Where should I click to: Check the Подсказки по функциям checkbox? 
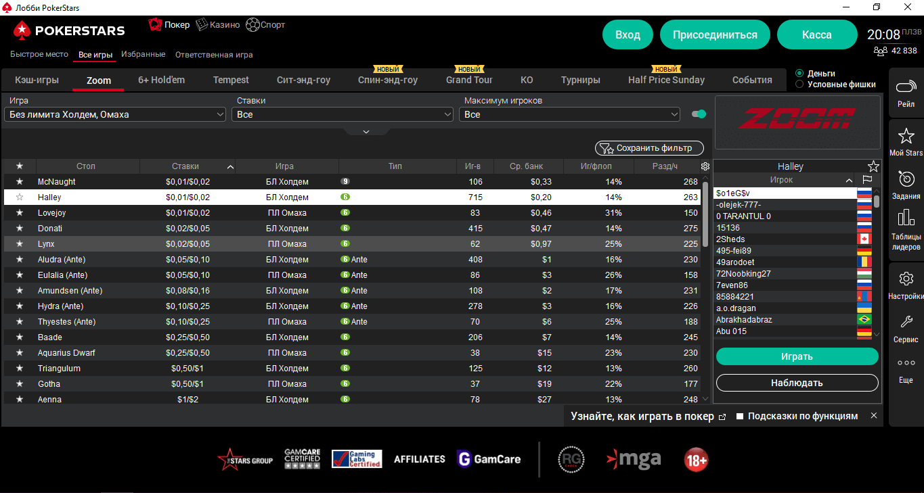(741, 417)
